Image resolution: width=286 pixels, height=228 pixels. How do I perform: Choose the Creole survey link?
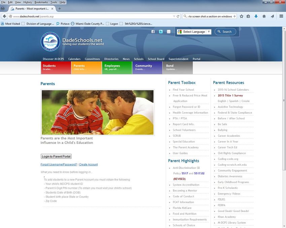click(x=245, y=101)
